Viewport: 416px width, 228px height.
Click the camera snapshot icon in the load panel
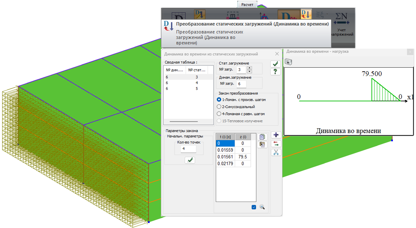tap(288, 62)
